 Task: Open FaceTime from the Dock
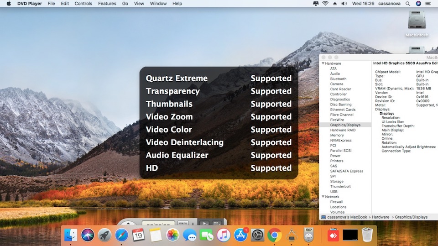point(206,235)
